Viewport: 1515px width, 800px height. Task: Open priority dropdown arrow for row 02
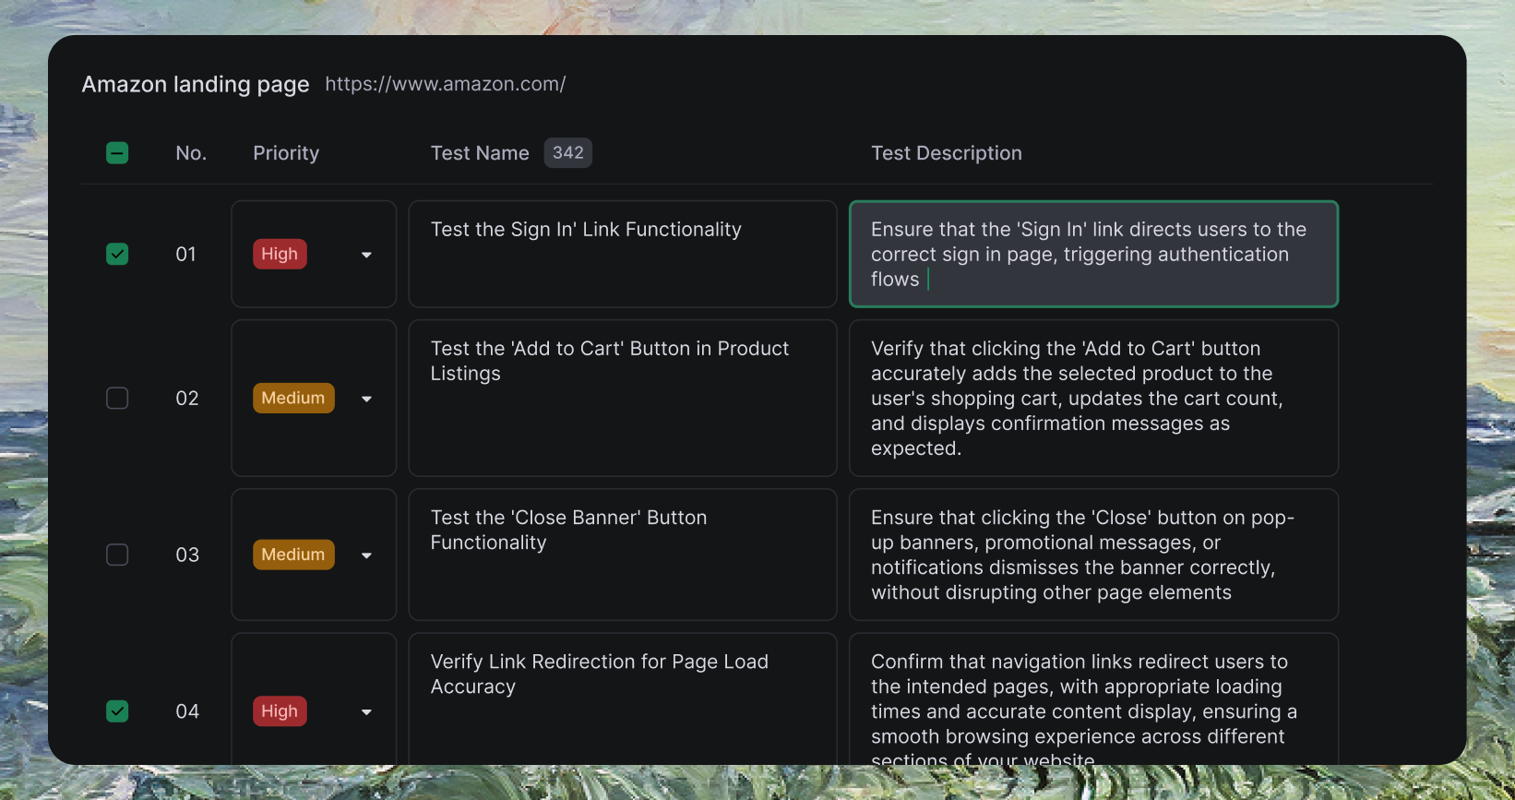(x=366, y=399)
